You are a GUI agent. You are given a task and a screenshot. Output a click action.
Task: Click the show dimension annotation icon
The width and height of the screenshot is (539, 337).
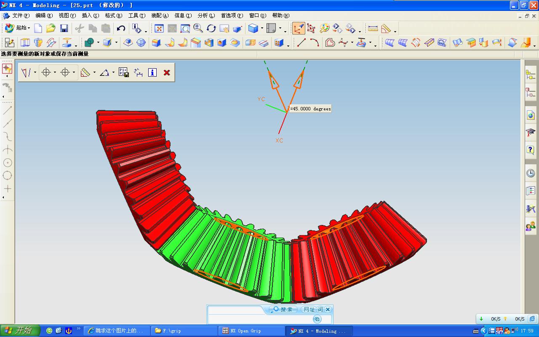pos(138,72)
